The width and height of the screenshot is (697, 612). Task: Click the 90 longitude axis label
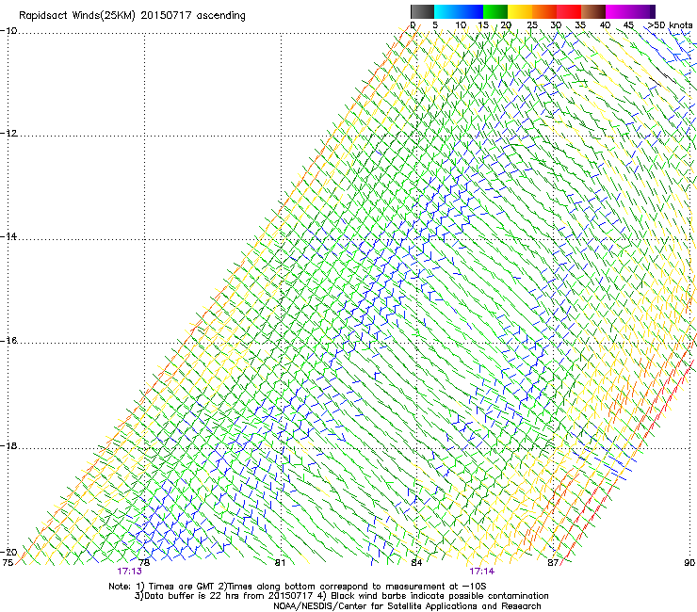click(689, 563)
